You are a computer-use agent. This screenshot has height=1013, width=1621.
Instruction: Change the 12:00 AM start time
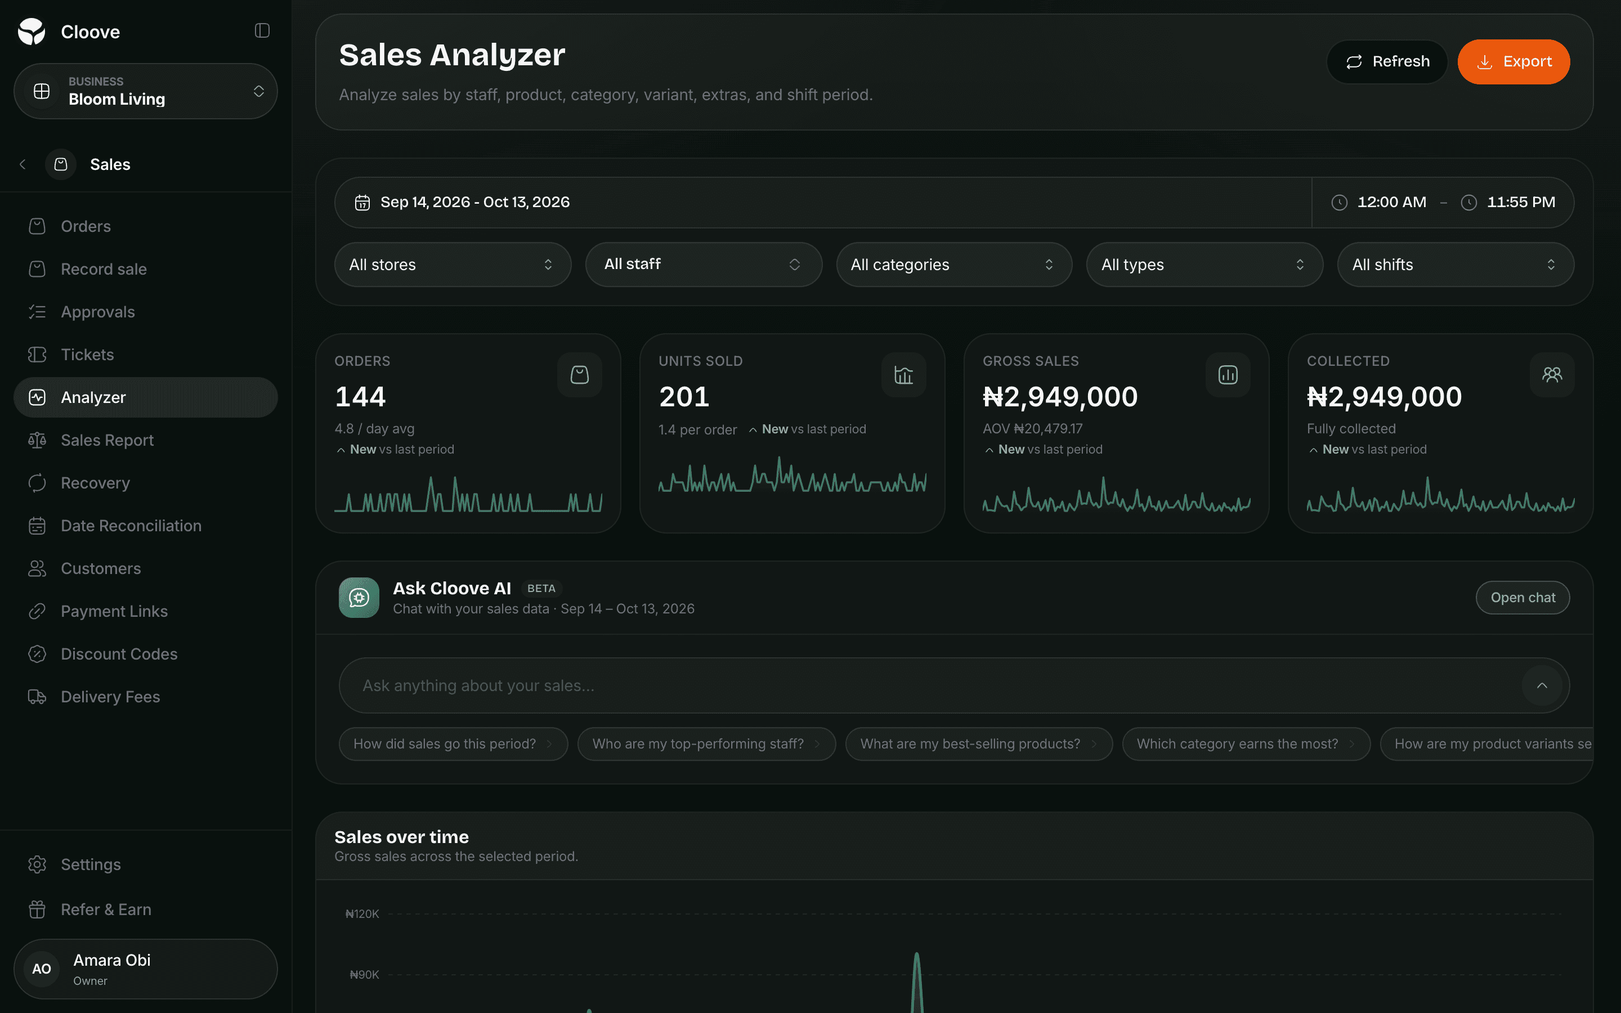(x=1392, y=203)
